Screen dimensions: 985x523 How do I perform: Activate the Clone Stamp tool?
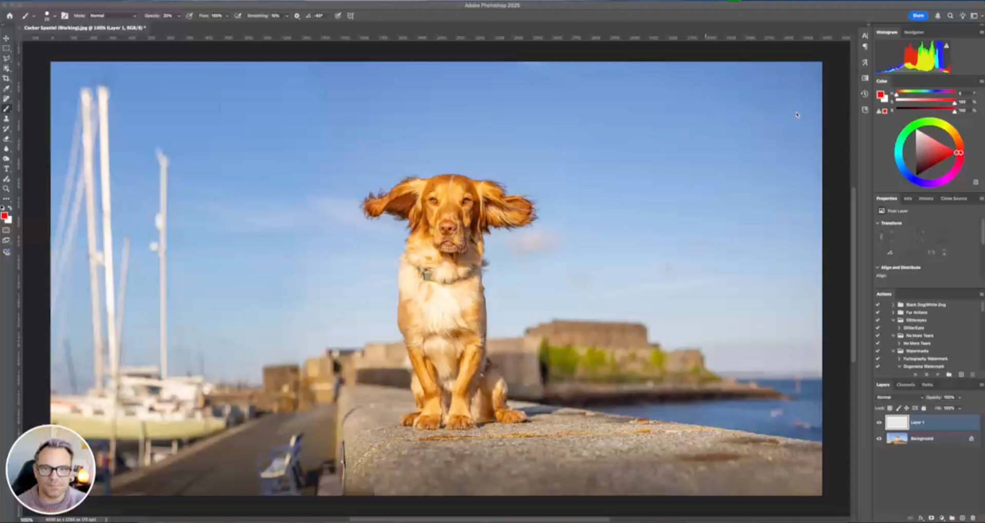click(x=6, y=119)
